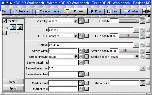Click the eraser icon beside Marker-mid
The image size is (152, 95).
coord(81,89)
